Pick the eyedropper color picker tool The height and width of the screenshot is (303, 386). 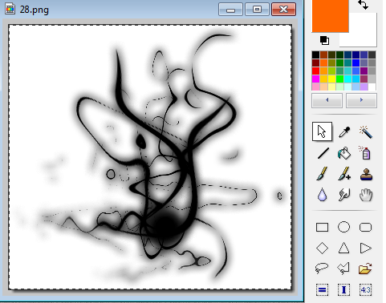pyautogui.click(x=344, y=131)
